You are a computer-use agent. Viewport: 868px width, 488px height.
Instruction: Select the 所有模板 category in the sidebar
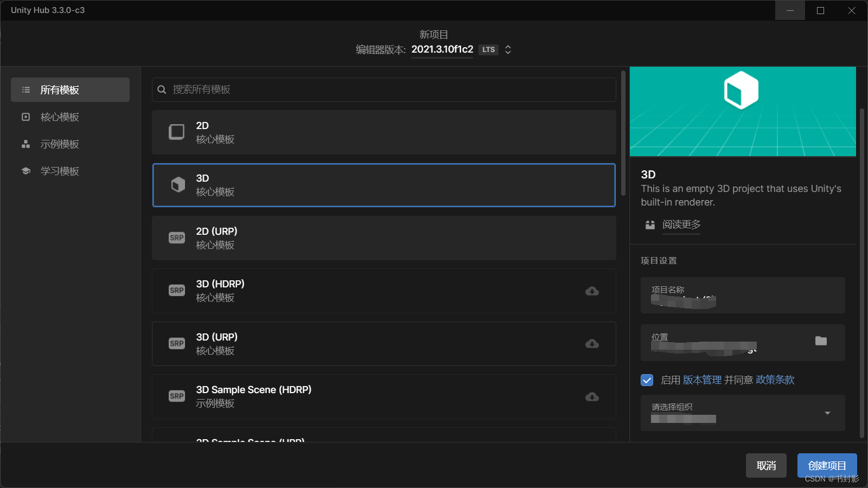coord(70,89)
